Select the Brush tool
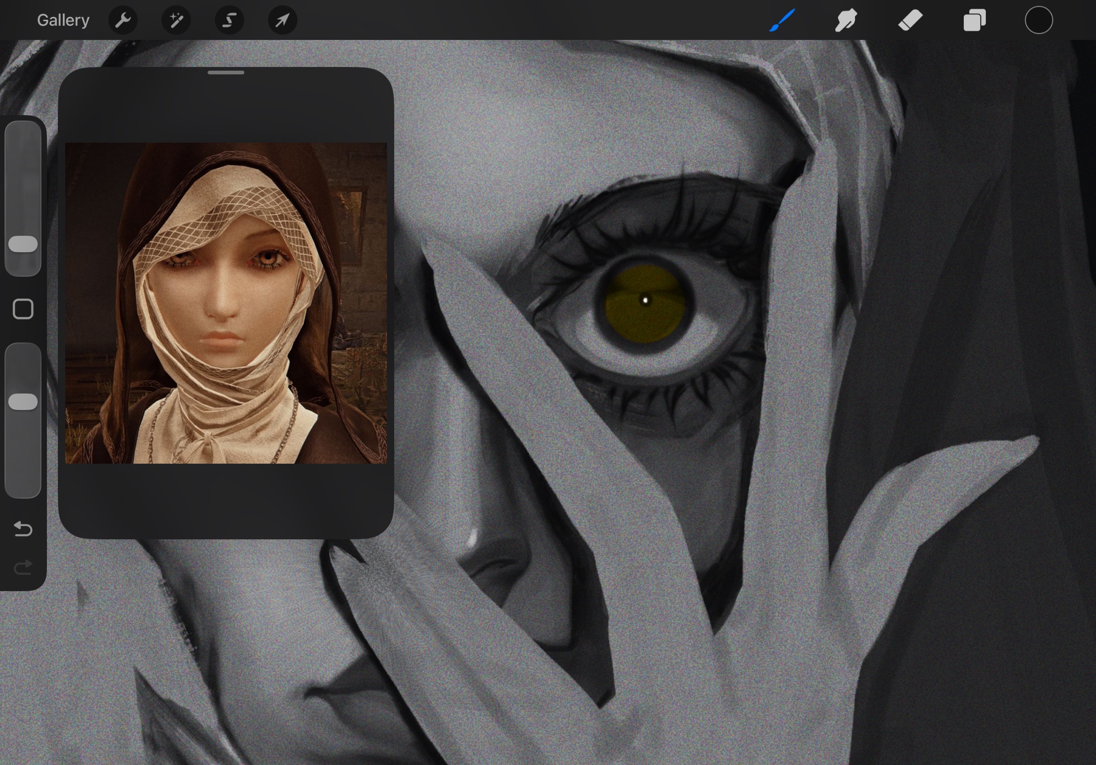Image resolution: width=1096 pixels, height=765 pixels. pyautogui.click(x=782, y=20)
